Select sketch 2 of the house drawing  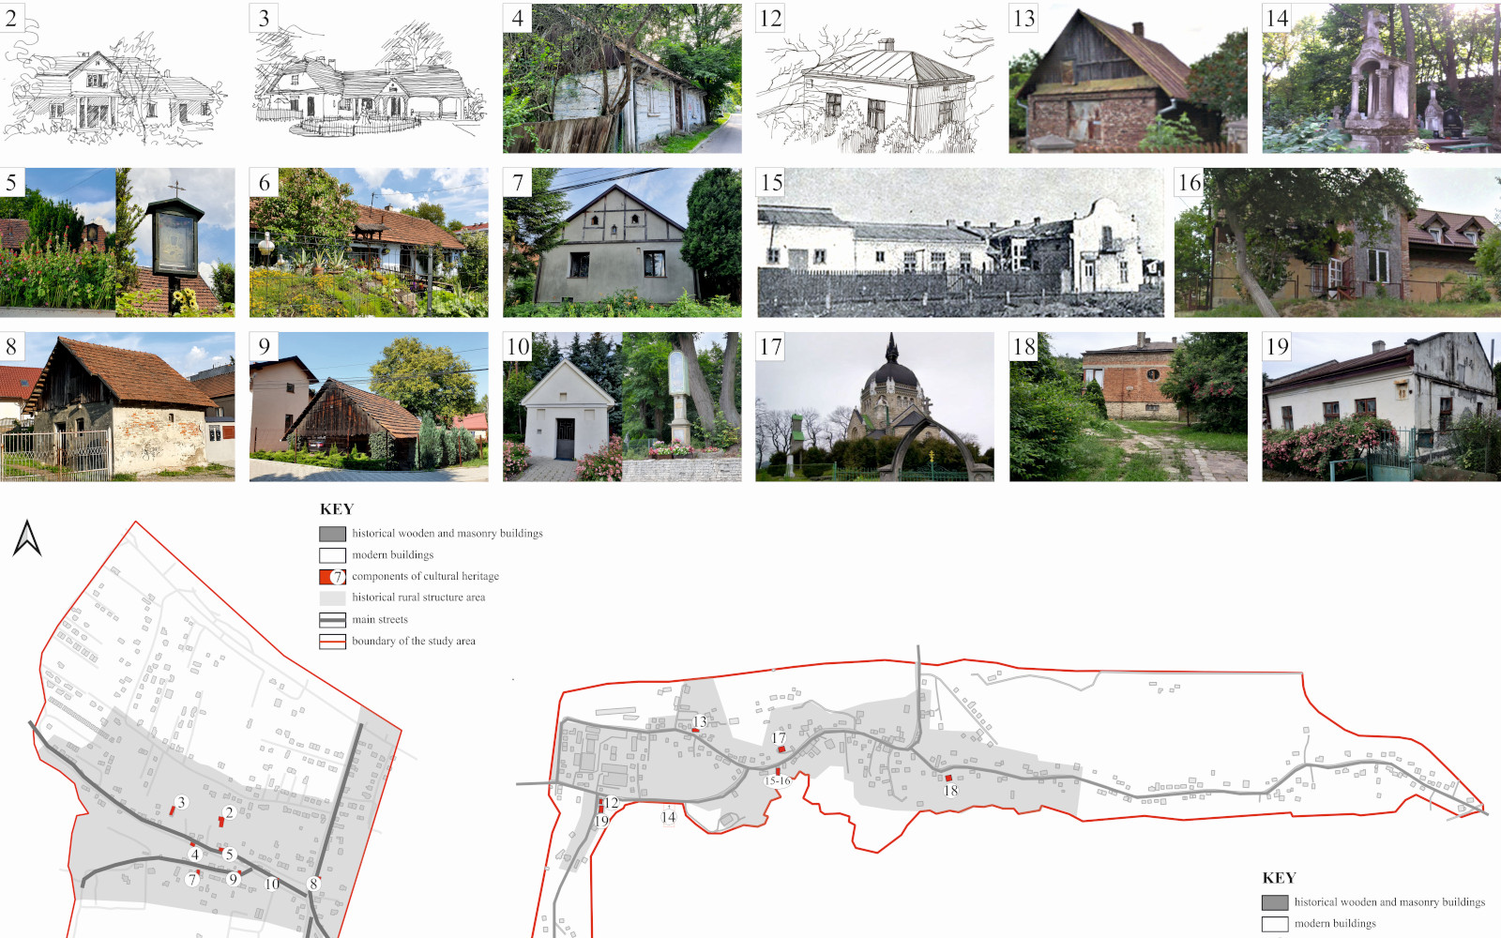pos(117,79)
